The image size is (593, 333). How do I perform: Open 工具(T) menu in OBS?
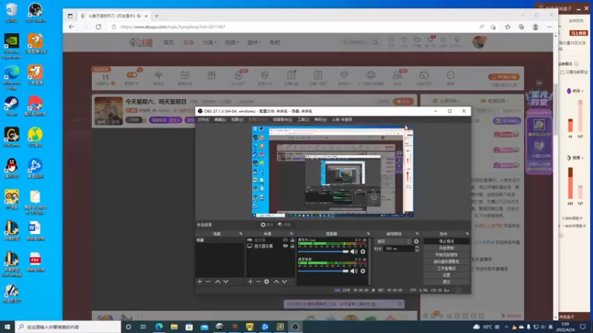303,120
